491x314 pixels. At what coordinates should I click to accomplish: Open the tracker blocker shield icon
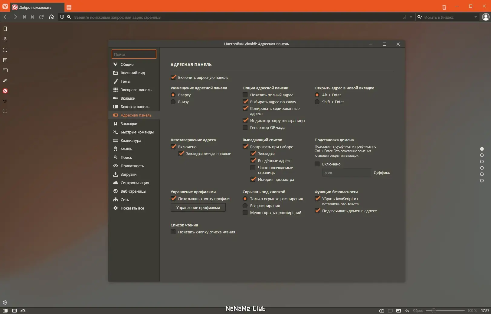click(x=62, y=17)
